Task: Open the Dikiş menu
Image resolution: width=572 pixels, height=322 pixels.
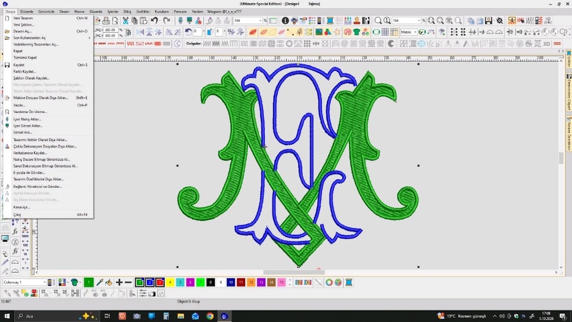Action: tap(127, 12)
